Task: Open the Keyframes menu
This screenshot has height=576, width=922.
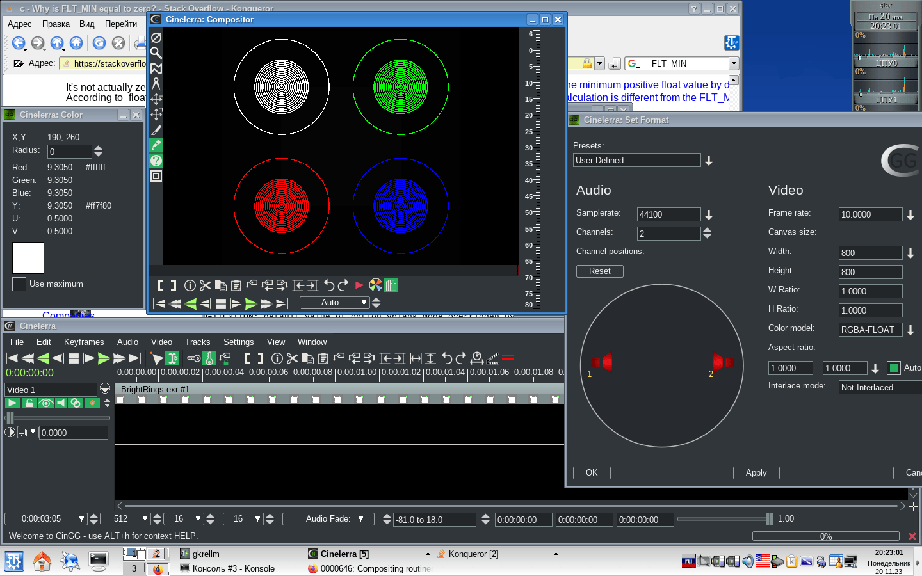Action: (83, 342)
